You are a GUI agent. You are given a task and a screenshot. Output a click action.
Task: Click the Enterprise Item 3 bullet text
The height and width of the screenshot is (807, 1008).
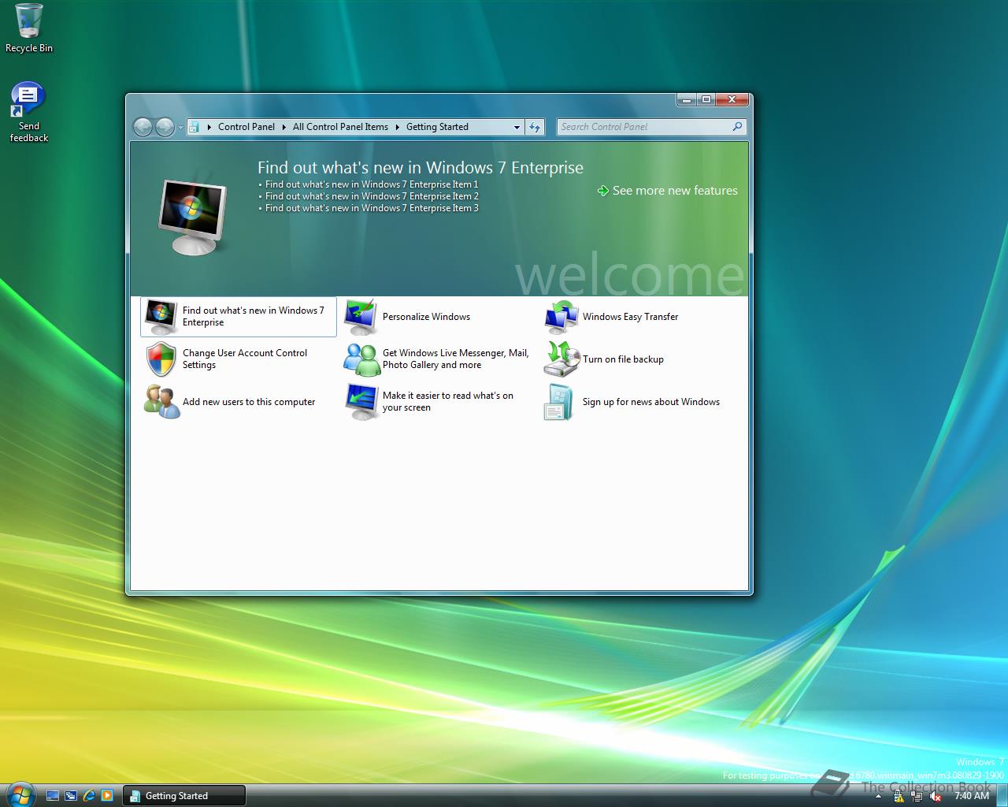372,208
